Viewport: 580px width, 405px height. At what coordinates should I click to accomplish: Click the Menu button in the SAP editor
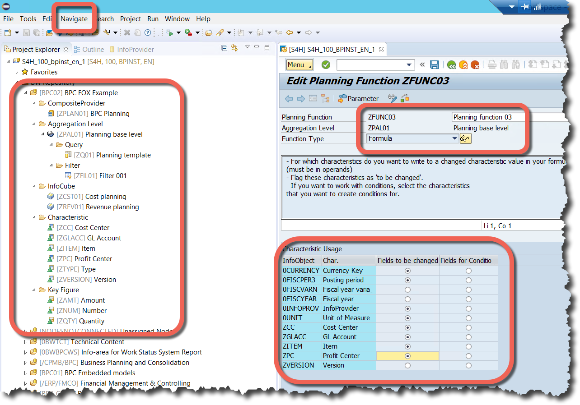coord(299,64)
